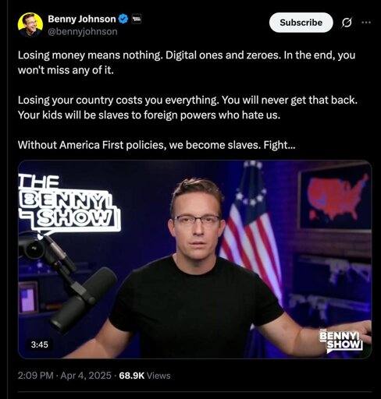This screenshot has width=381, height=399.
Task: Click the red US map in the video
Action: point(336,197)
